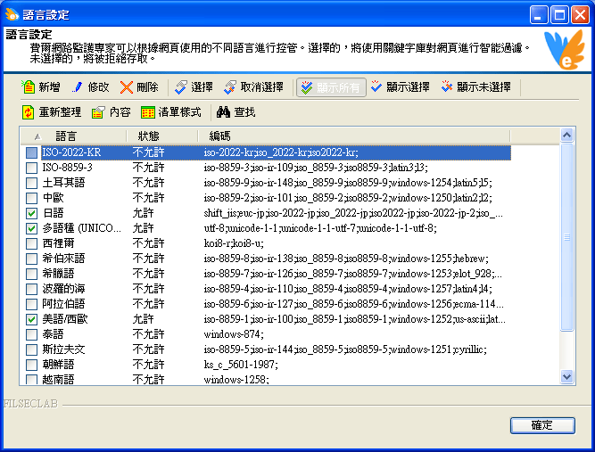Sort list by 語言 column header
595x452 pixels.
[67, 136]
